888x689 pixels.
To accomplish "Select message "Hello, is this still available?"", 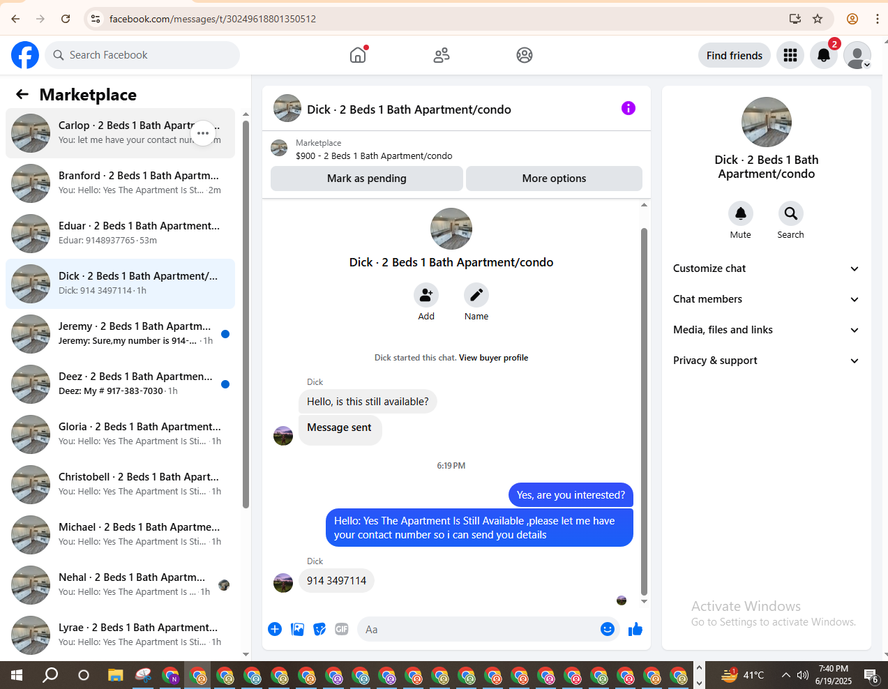I will tap(368, 402).
